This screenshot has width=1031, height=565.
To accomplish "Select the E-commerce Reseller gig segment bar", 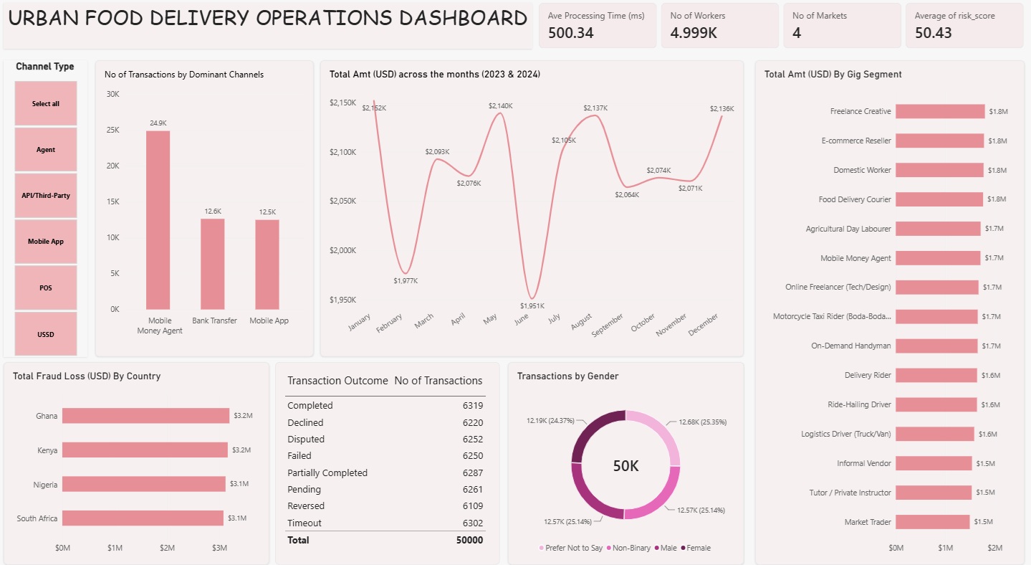I will point(940,141).
